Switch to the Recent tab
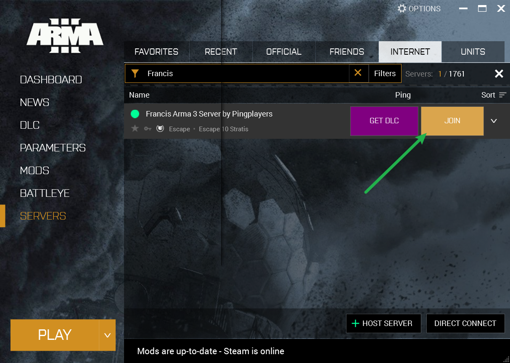Viewport: 510px width, 363px height. [x=221, y=52]
